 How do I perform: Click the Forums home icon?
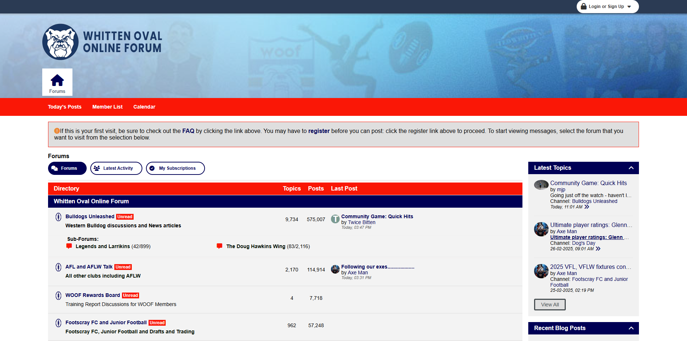point(57,81)
